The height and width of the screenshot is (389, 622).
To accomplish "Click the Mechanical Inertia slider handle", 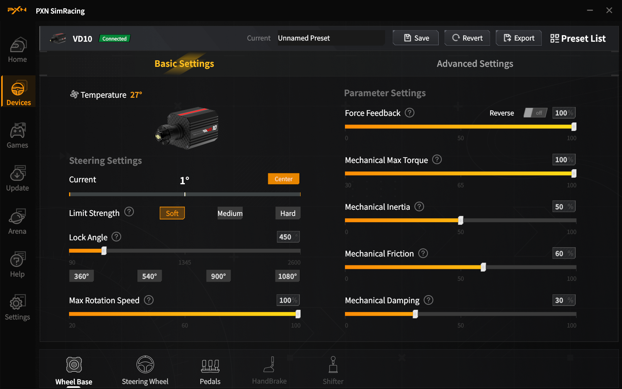I will 460,221.
